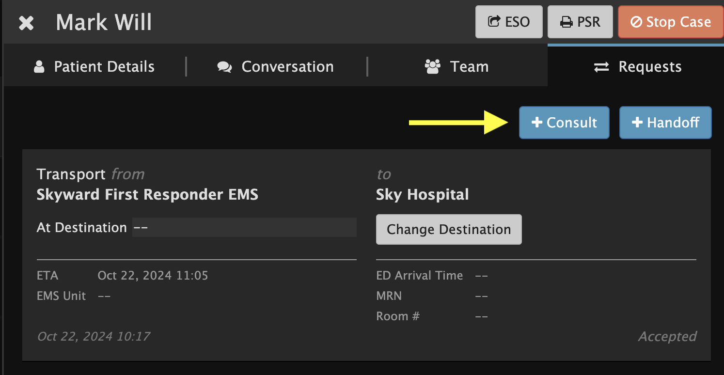Add a new Consult request
The image size is (724, 375).
coord(564,123)
